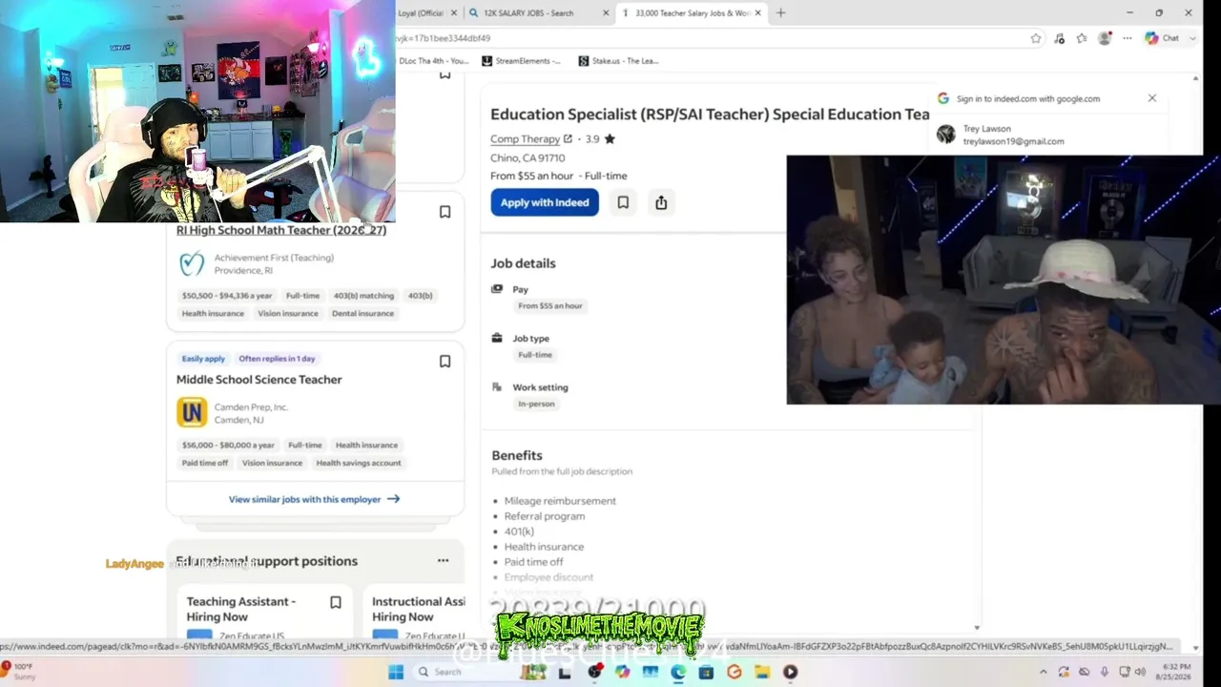This screenshot has height=687, width=1221.
Task: Click the "Easily apply" tag
Action: [x=203, y=359]
